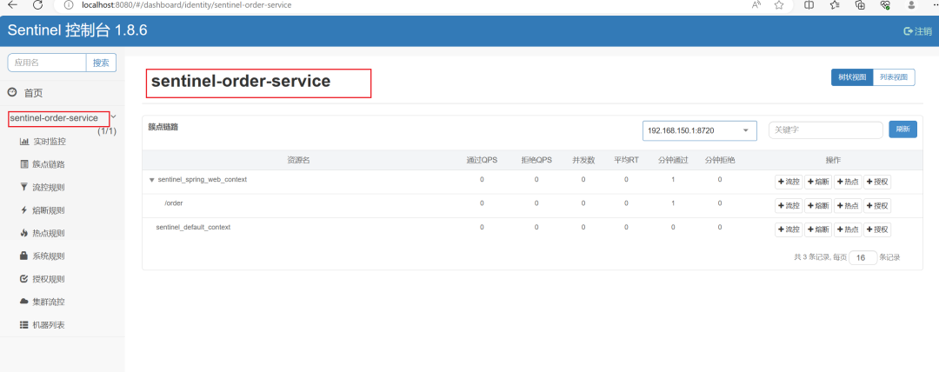
Task: Click the browser essentials heart icon
Action: tap(886, 5)
